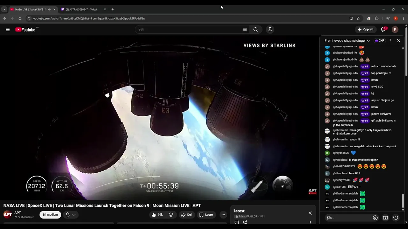Image resolution: width=408 pixels, height=229 pixels.
Task: Expand Fremhevede chatmeldinger chat mode dropdown
Action: pos(347,41)
